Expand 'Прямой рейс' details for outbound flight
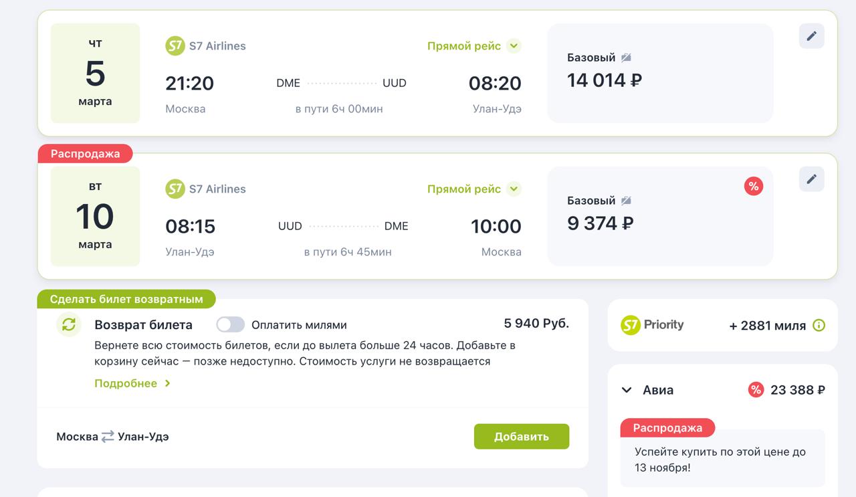 click(x=514, y=46)
